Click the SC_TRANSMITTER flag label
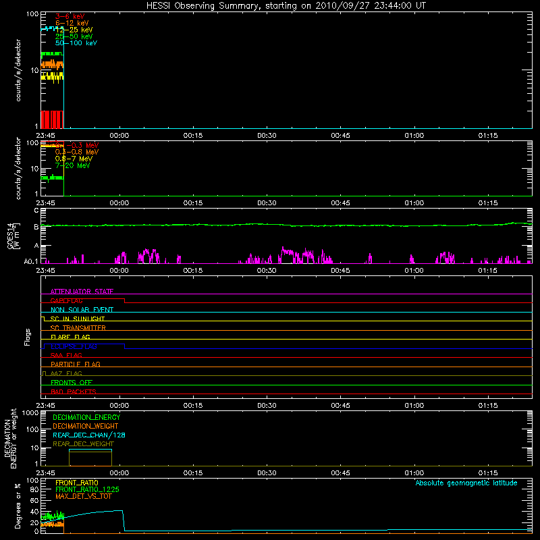 tap(78, 328)
